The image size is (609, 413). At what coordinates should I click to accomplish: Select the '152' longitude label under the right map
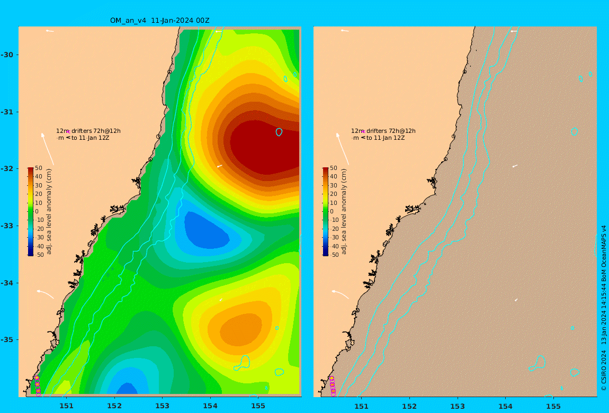[x=409, y=406]
